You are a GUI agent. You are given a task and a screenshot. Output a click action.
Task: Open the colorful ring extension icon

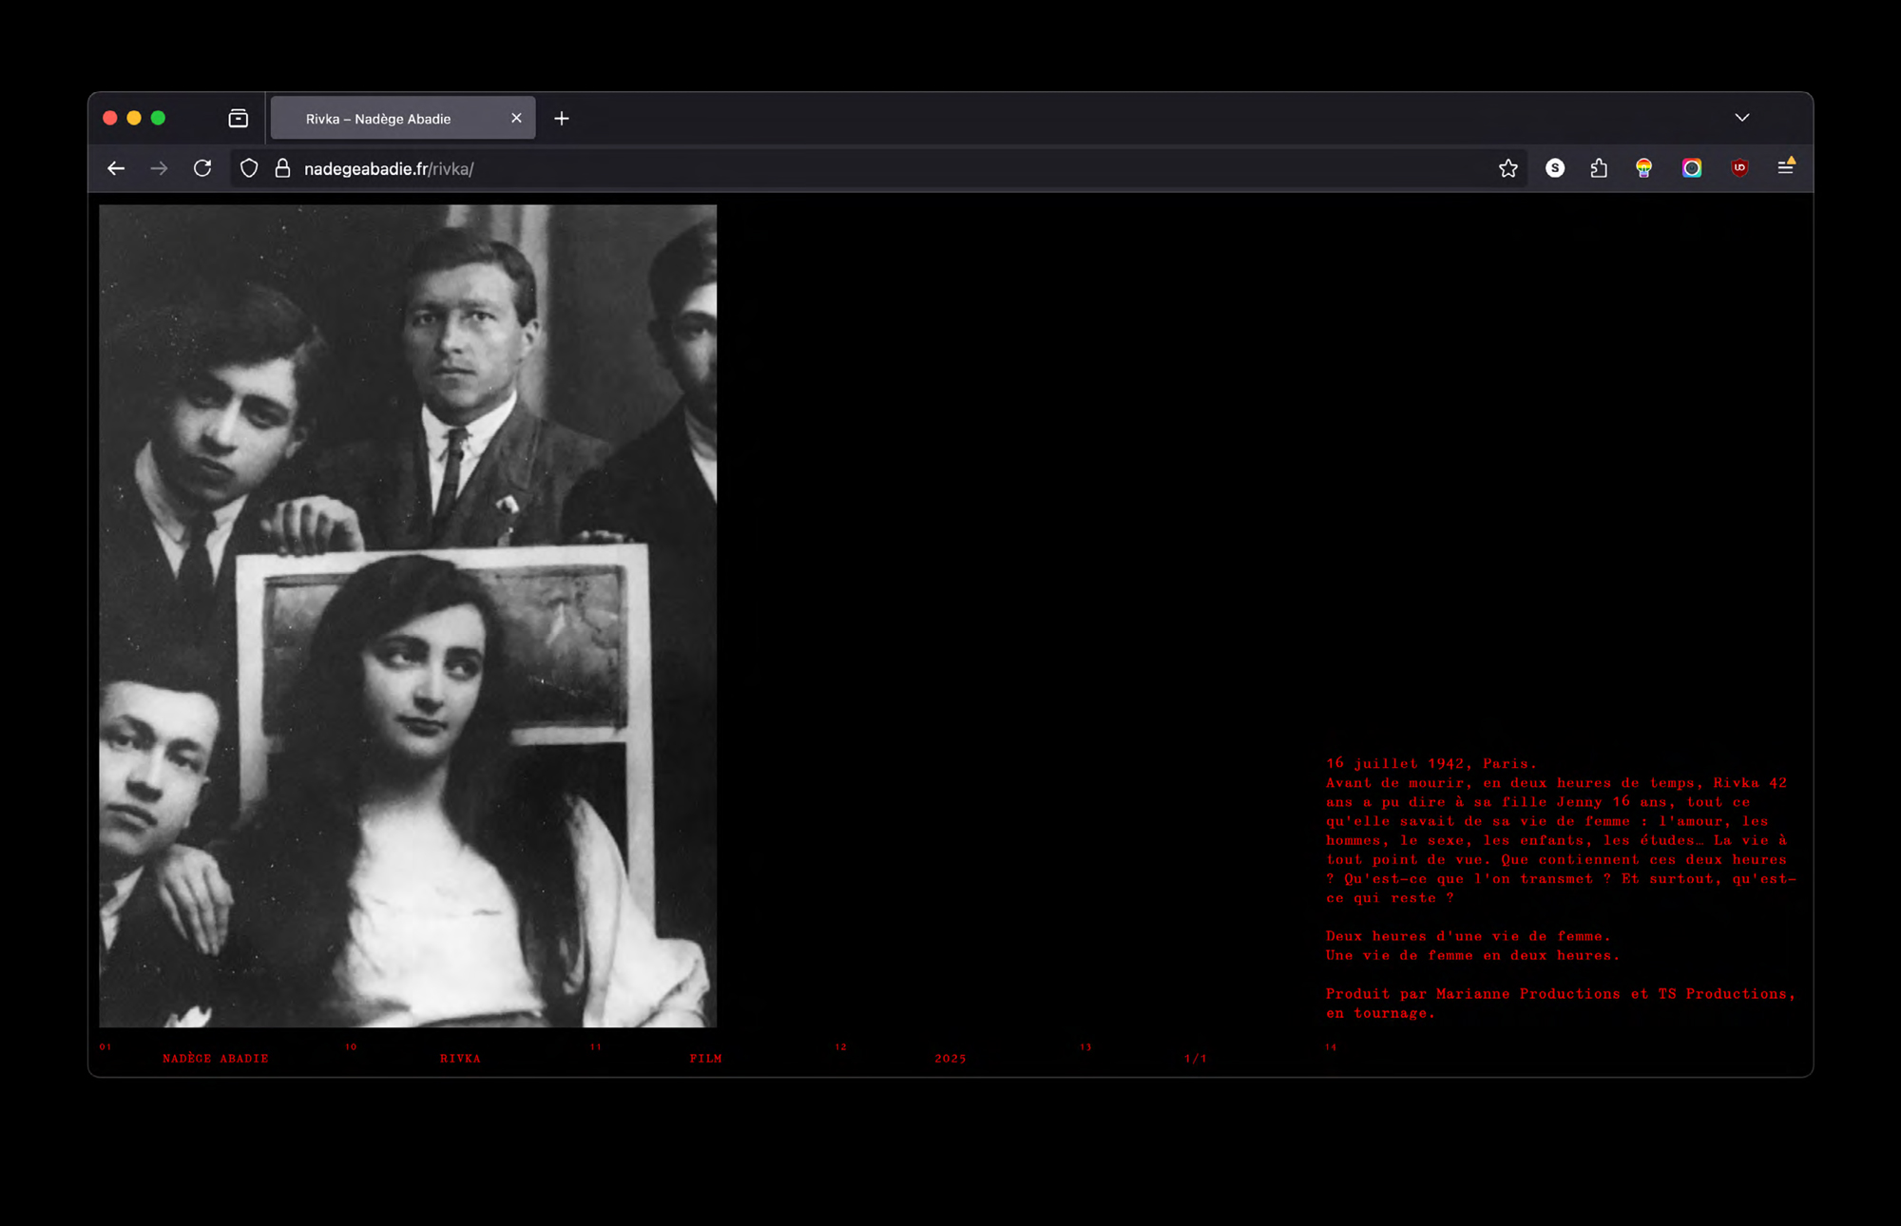tap(1692, 168)
